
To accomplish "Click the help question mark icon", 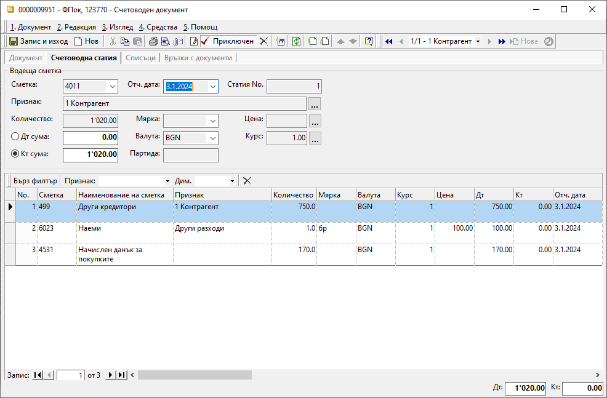I will (369, 41).
